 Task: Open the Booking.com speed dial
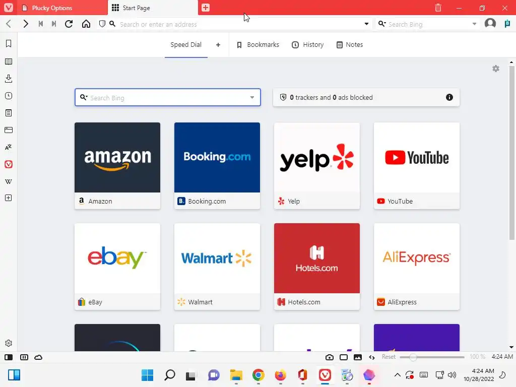tap(217, 166)
